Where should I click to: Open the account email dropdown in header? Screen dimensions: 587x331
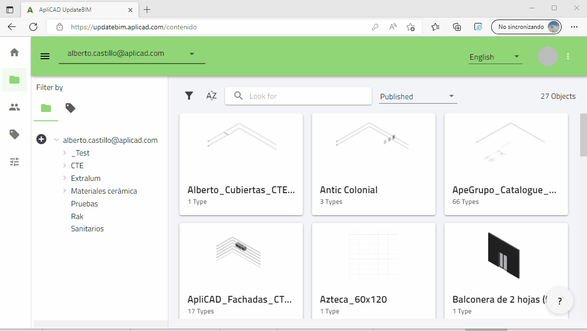point(132,54)
